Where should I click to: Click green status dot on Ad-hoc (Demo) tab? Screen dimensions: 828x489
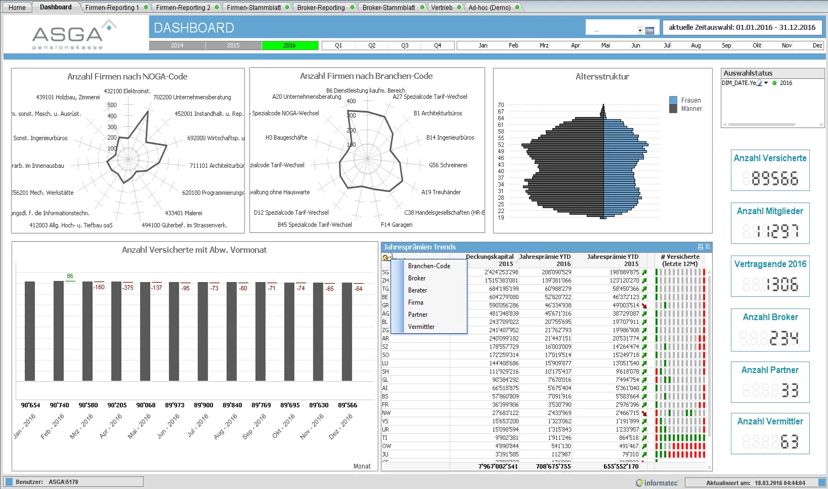coord(517,7)
